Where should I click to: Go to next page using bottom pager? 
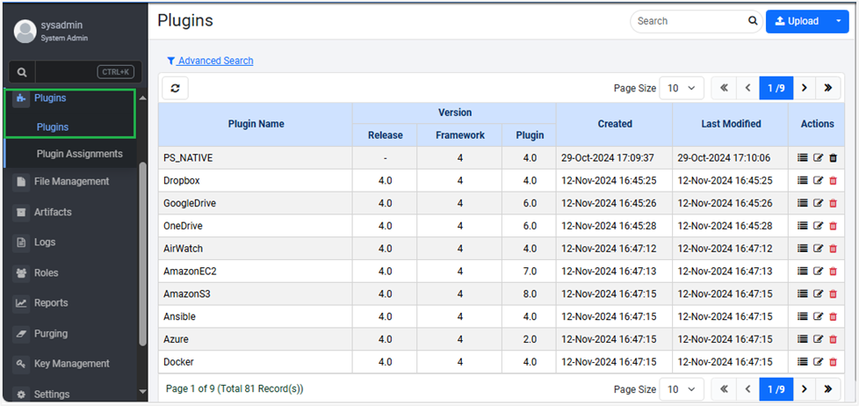(805, 389)
